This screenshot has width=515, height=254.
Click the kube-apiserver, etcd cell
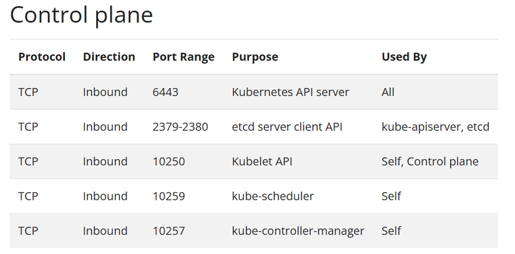tap(435, 127)
